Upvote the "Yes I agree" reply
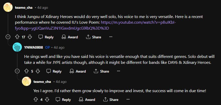This screenshot has width=221, height=105. point(35,100)
